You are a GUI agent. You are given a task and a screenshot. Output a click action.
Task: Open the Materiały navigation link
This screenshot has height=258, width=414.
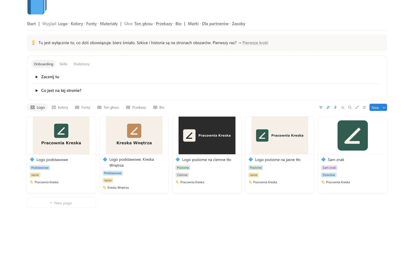coord(109,24)
